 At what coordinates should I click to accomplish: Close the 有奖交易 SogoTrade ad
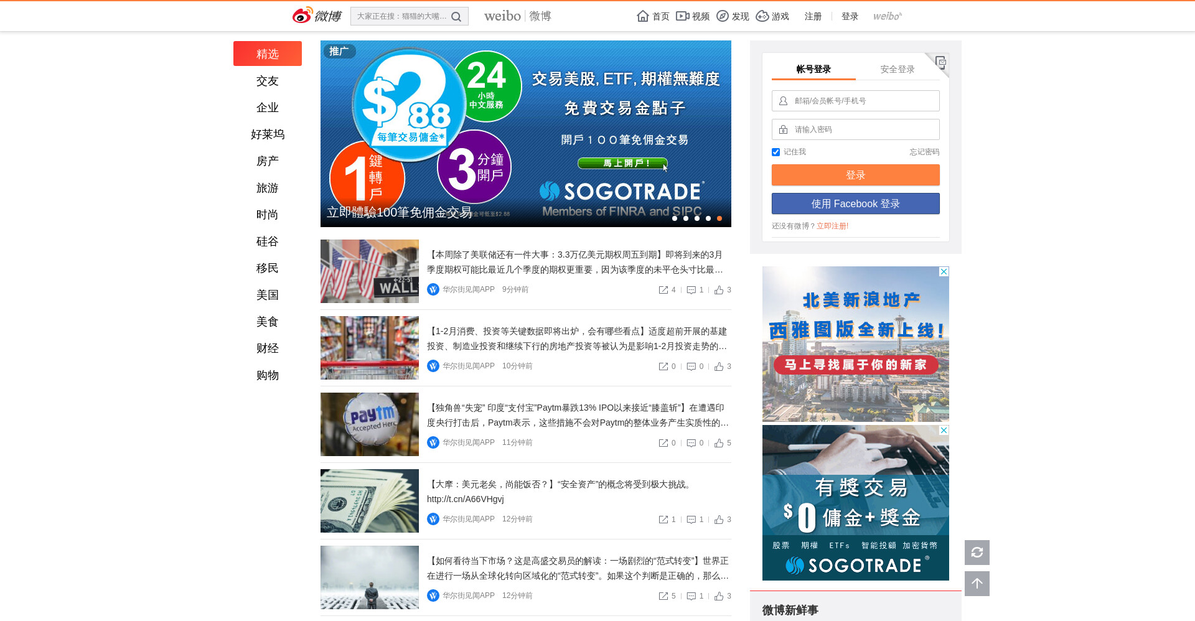[944, 430]
